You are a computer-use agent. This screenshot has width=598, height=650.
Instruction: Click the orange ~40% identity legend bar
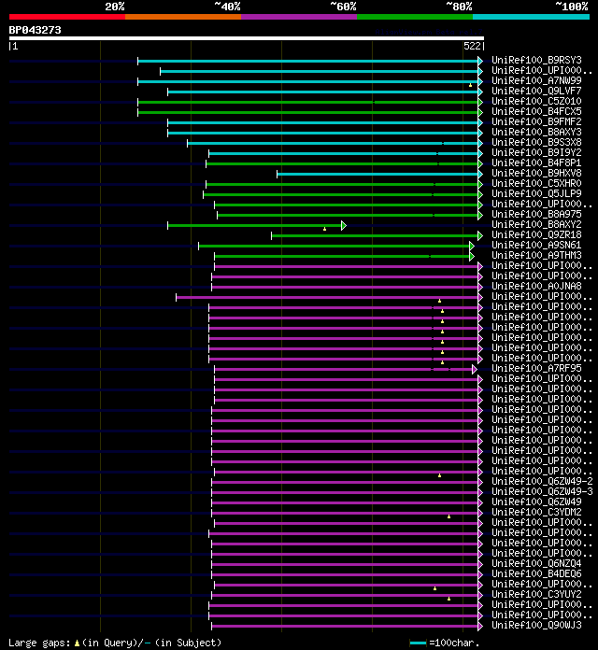pos(183,17)
